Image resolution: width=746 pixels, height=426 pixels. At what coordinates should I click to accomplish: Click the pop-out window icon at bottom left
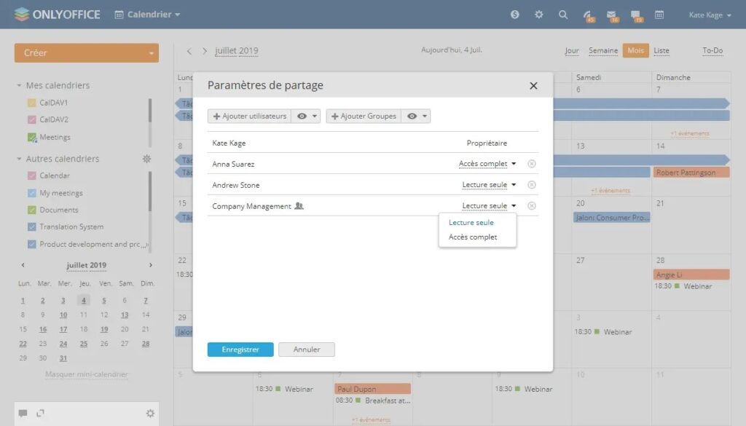[41, 413]
